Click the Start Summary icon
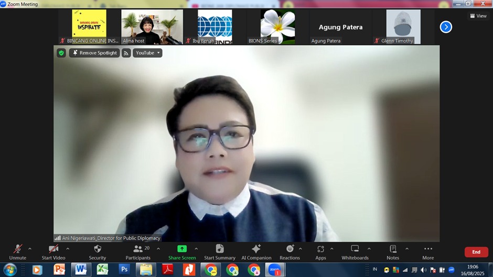 click(219, 249)
